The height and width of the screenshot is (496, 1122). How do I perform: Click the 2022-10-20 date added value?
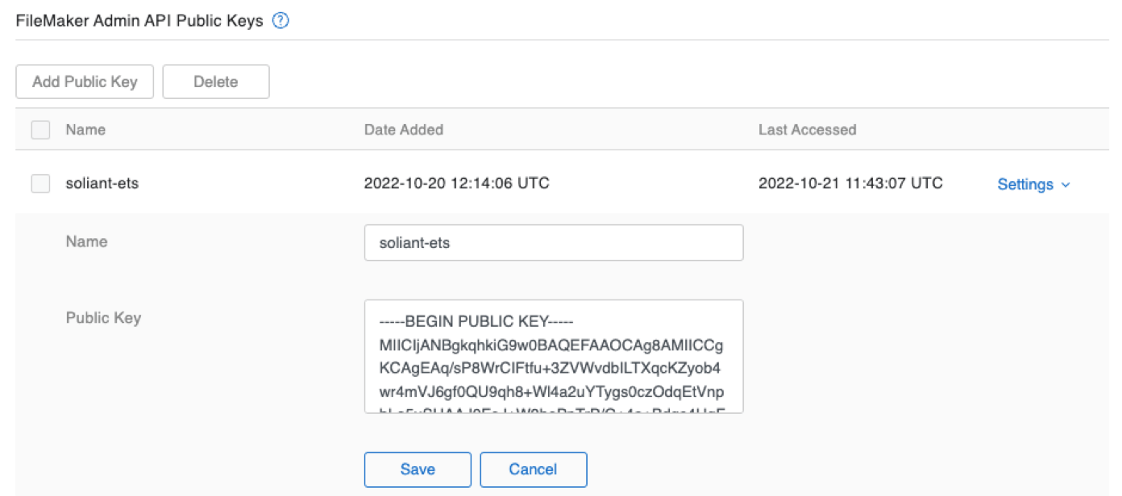click(x=456, y=184)
